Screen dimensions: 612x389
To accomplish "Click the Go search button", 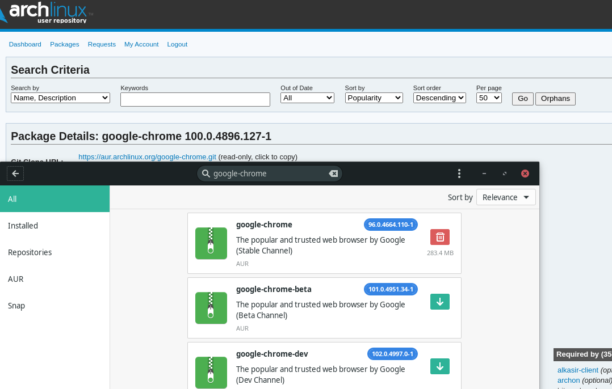I will click(x=522, y=99).
